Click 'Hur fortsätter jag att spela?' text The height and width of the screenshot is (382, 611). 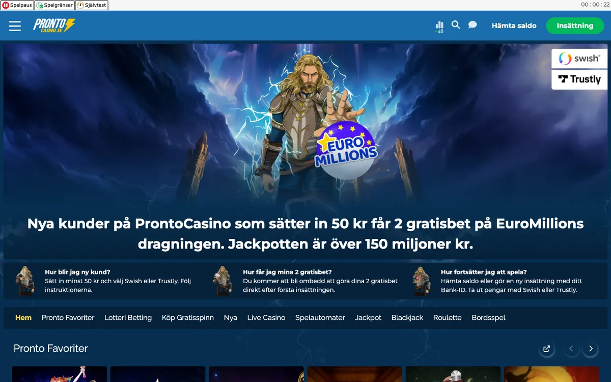pyautogui.click(x=484, y=272)
